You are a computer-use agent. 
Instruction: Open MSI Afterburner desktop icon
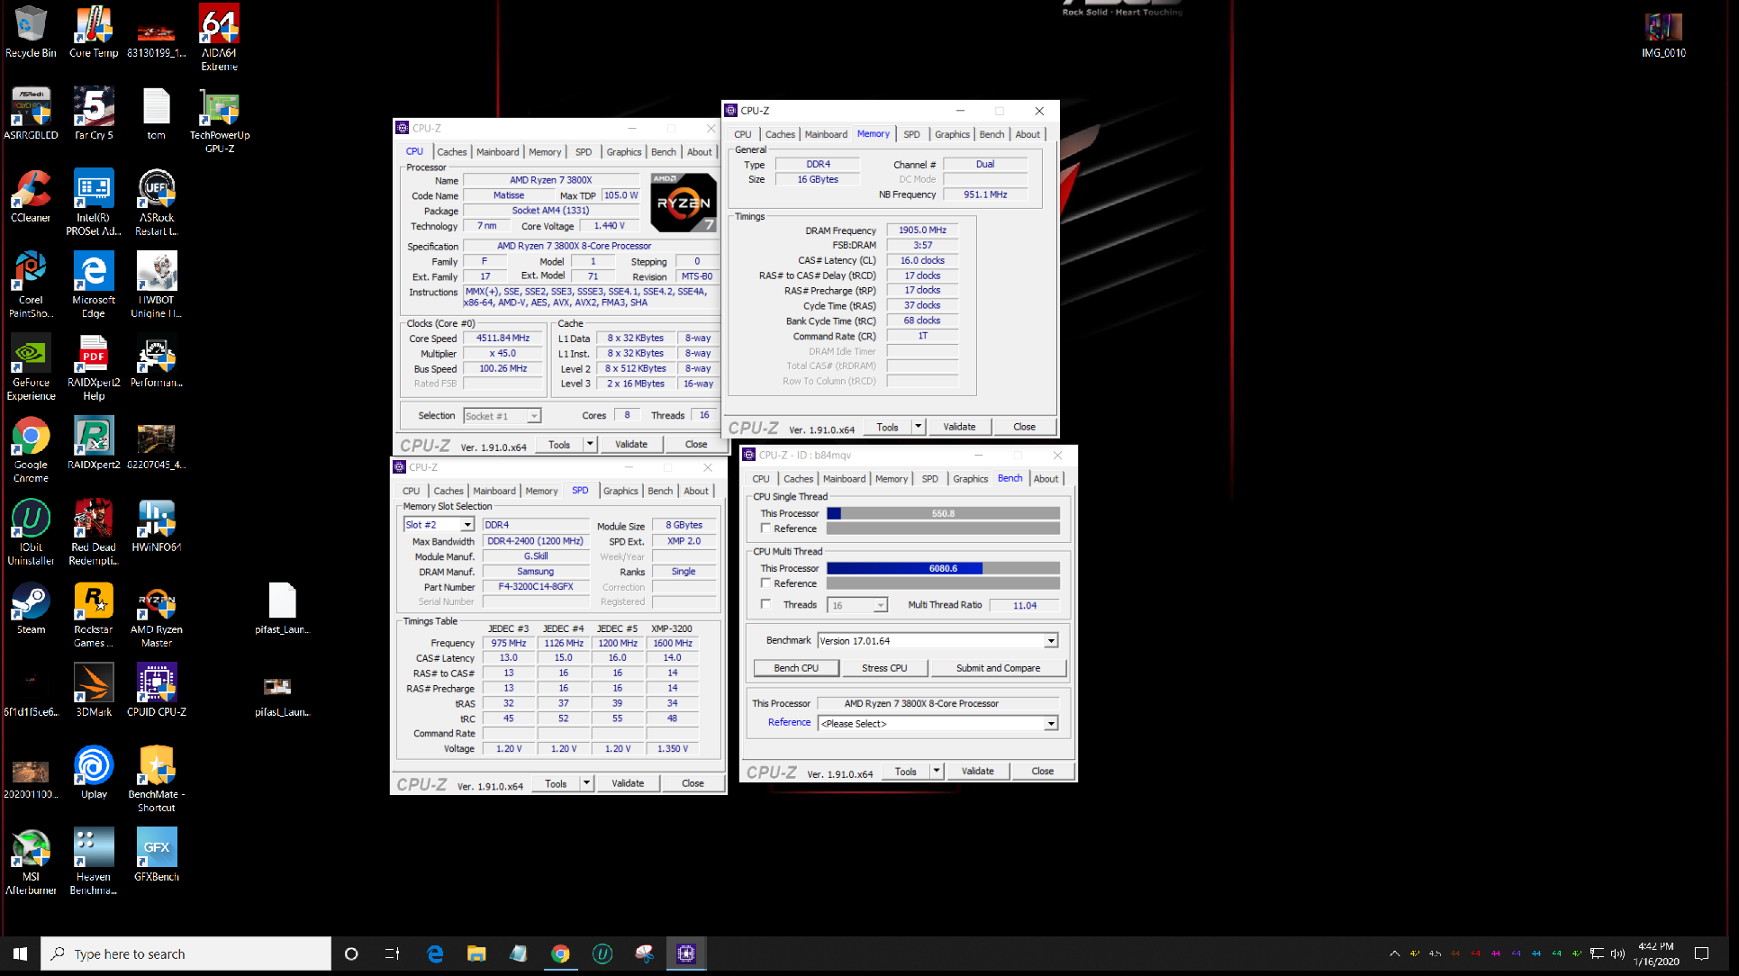tap(31, 862)
